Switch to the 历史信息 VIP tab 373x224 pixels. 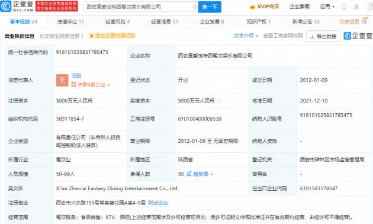coord(353,21)
